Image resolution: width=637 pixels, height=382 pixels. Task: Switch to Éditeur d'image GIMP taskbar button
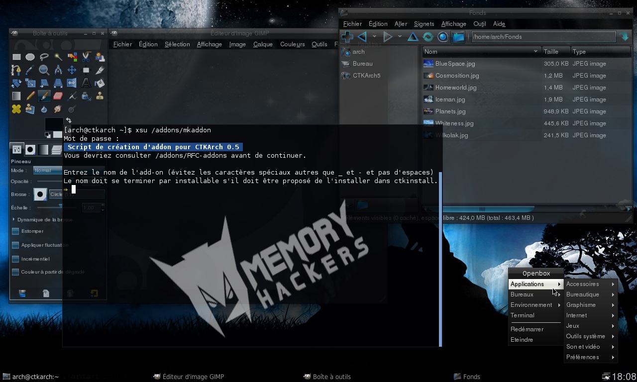[189, 377]
